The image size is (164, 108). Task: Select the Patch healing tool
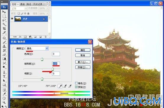point(4,38)
